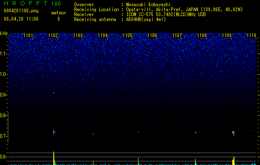Click the small echo near 1108
260x165 pixels.
196,132
